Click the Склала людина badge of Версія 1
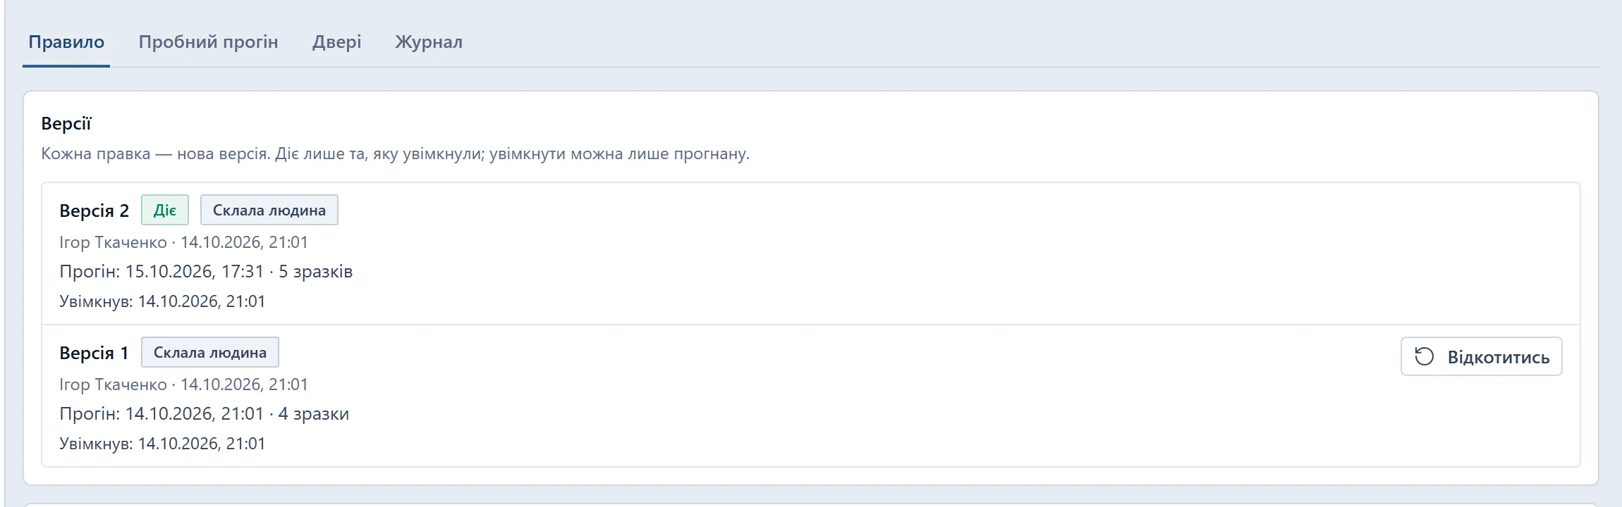 (210, 352)
